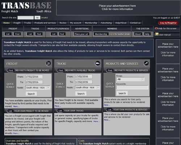Open the Freight menu item
181x145 pixels.
point(17,23)
